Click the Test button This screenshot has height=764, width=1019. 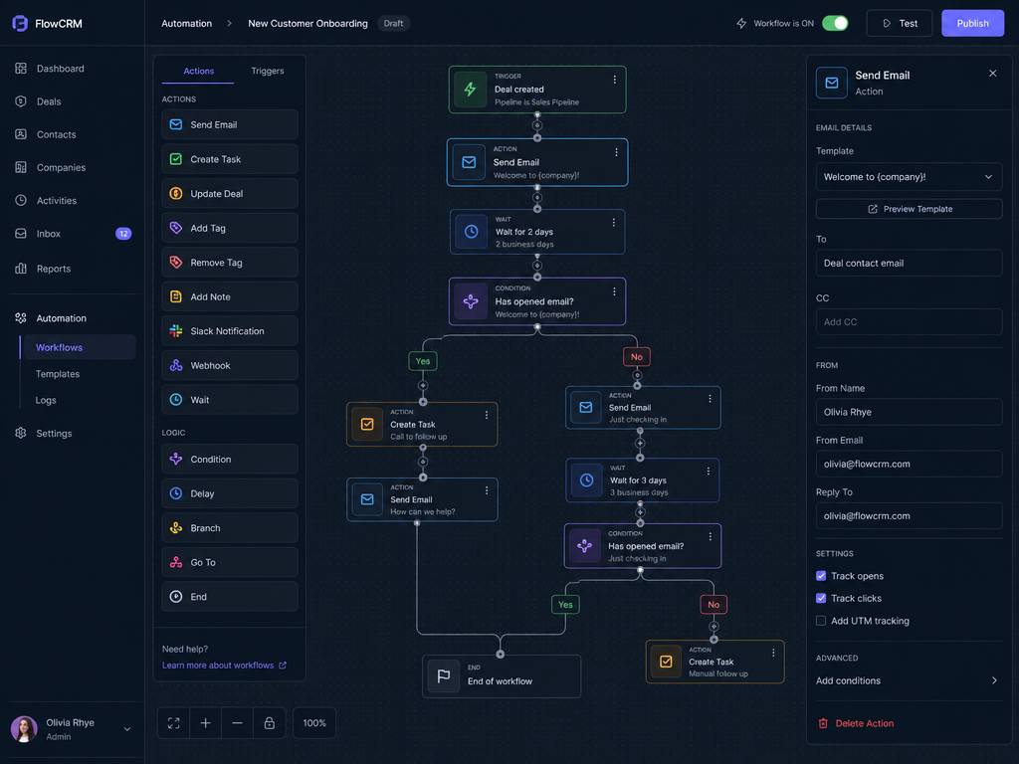pyautogui.click(x=900, y=24)
